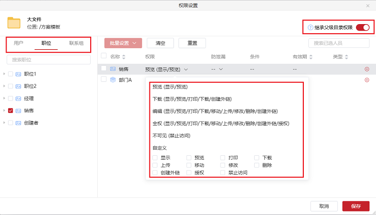
Task: Expand the 职位1 tree node
Action: coord(4,74)
